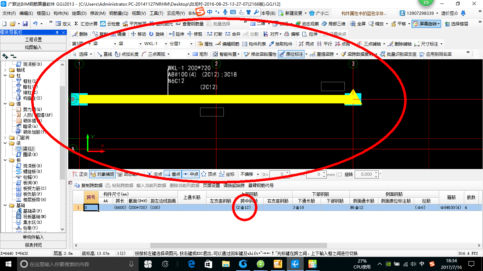483x271 pixels.
Task: Activate 动态观察 orbit view
Action: tap(307, 24)
